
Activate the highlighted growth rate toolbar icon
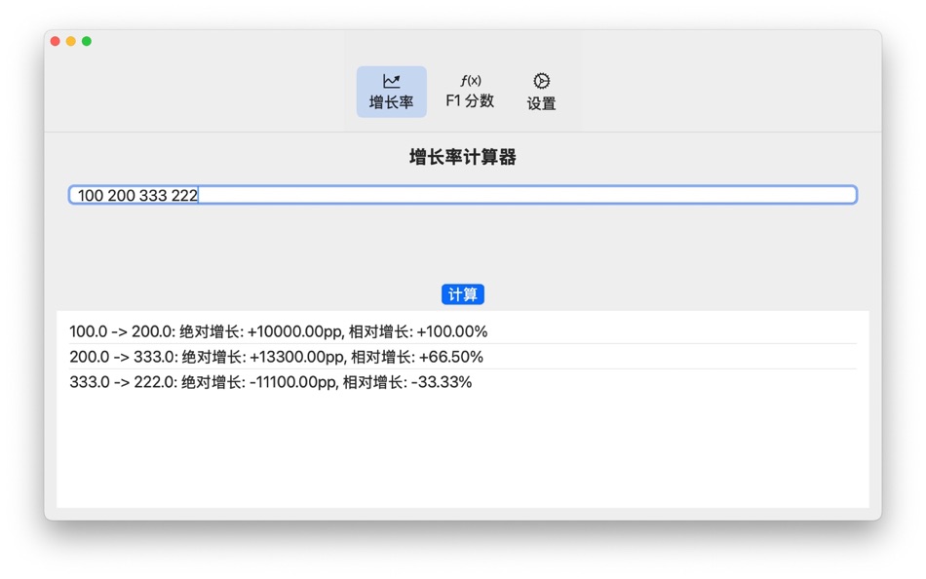391,90
